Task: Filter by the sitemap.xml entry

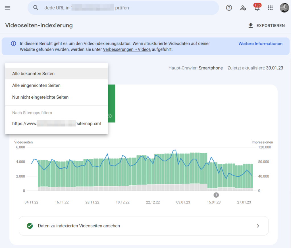Action: pos(56,124)
